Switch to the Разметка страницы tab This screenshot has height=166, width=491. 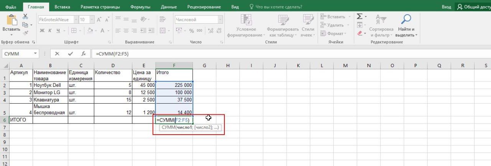pos(100,7)
